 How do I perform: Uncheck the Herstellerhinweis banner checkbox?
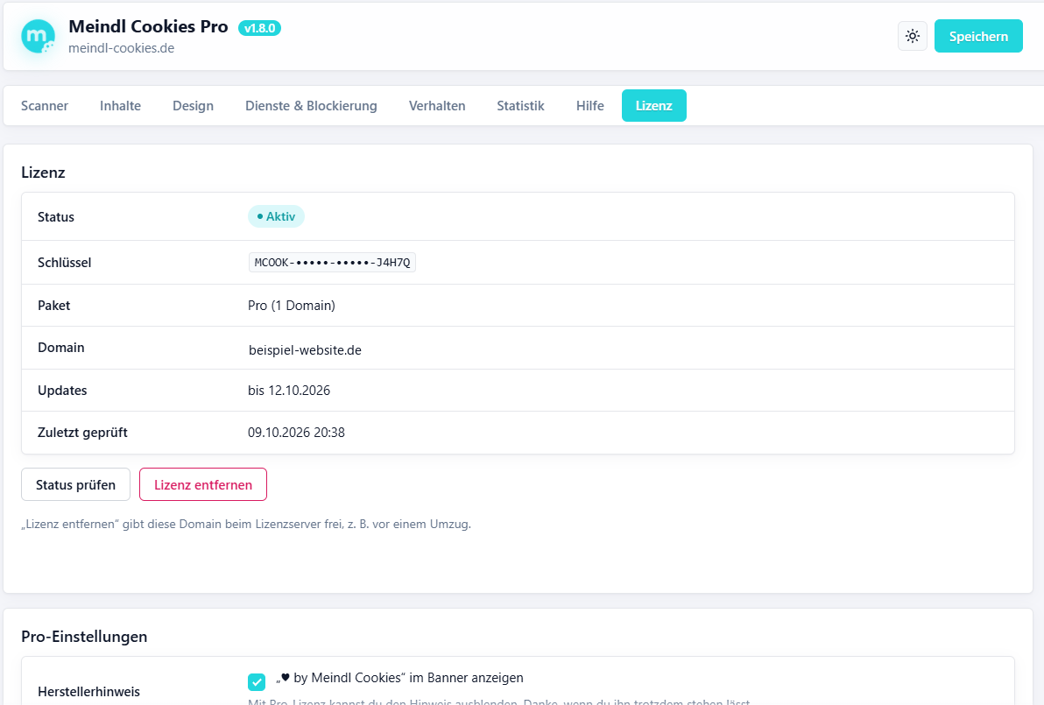tap(257, 681)
